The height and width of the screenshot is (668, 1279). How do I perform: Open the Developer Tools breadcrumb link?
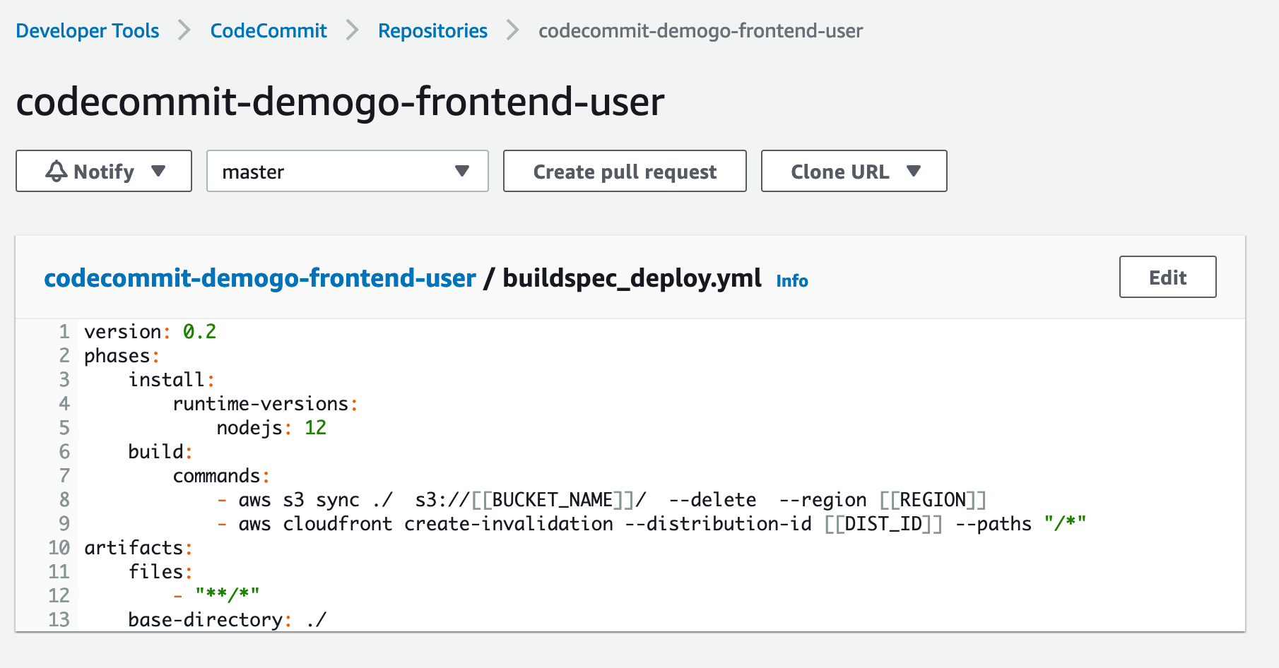pyautogui.click(x=88, y=31)
